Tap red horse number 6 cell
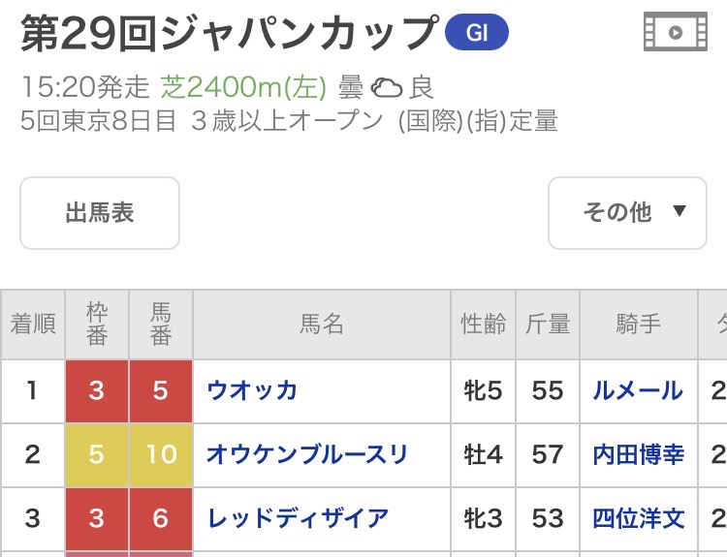Viewport: 727px width, 557px height. pyautogui.click(x=161, y=517)
